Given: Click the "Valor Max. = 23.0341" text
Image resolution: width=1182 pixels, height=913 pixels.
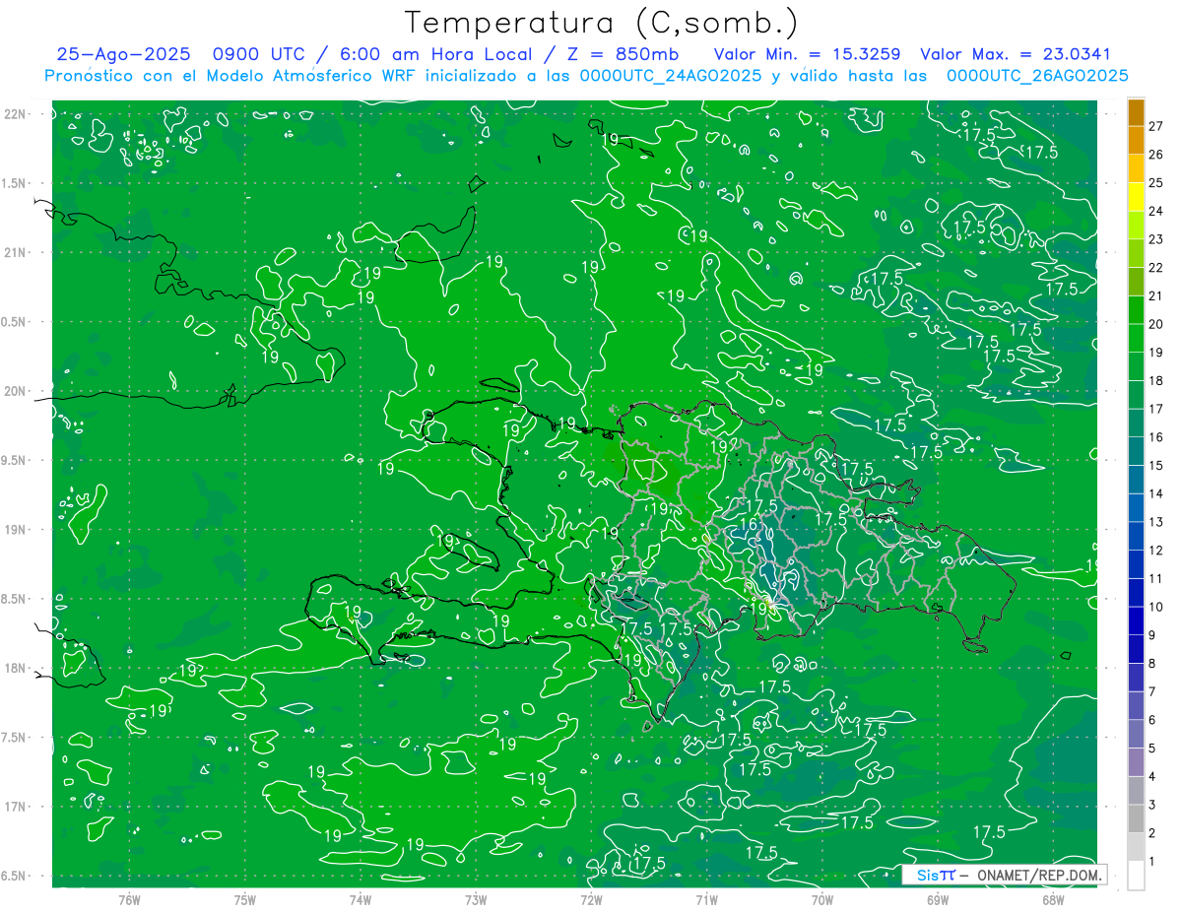Looking at the screenshot, I should [x=1016, y=55].
